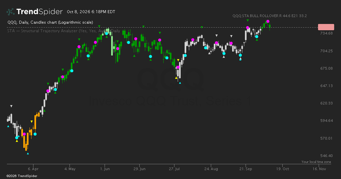Screen dimensions: 341x179
Task: Select the 29. Jun date label
Action: click(x=139, y=169)
